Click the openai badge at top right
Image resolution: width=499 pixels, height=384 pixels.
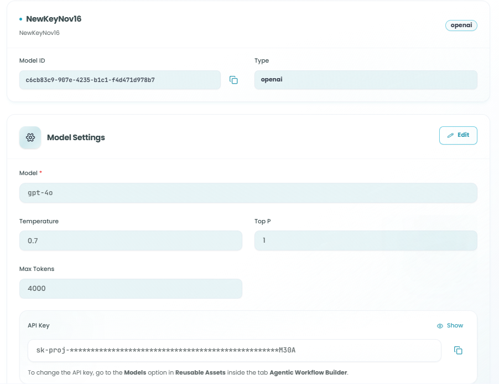click(461, 25)
